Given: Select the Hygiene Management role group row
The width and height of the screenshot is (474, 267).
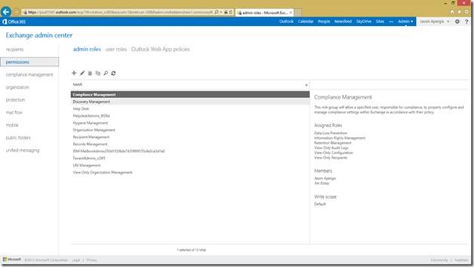Looking at the screenshot, I should pyautogui.click(x=190, y=123).
